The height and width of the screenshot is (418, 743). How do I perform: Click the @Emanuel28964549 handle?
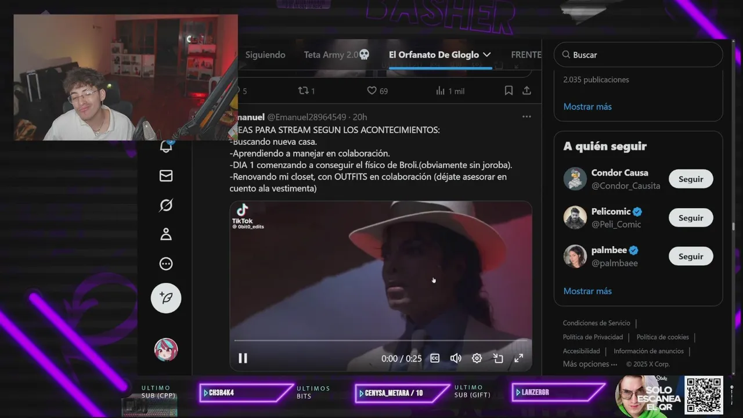point(306,117)
